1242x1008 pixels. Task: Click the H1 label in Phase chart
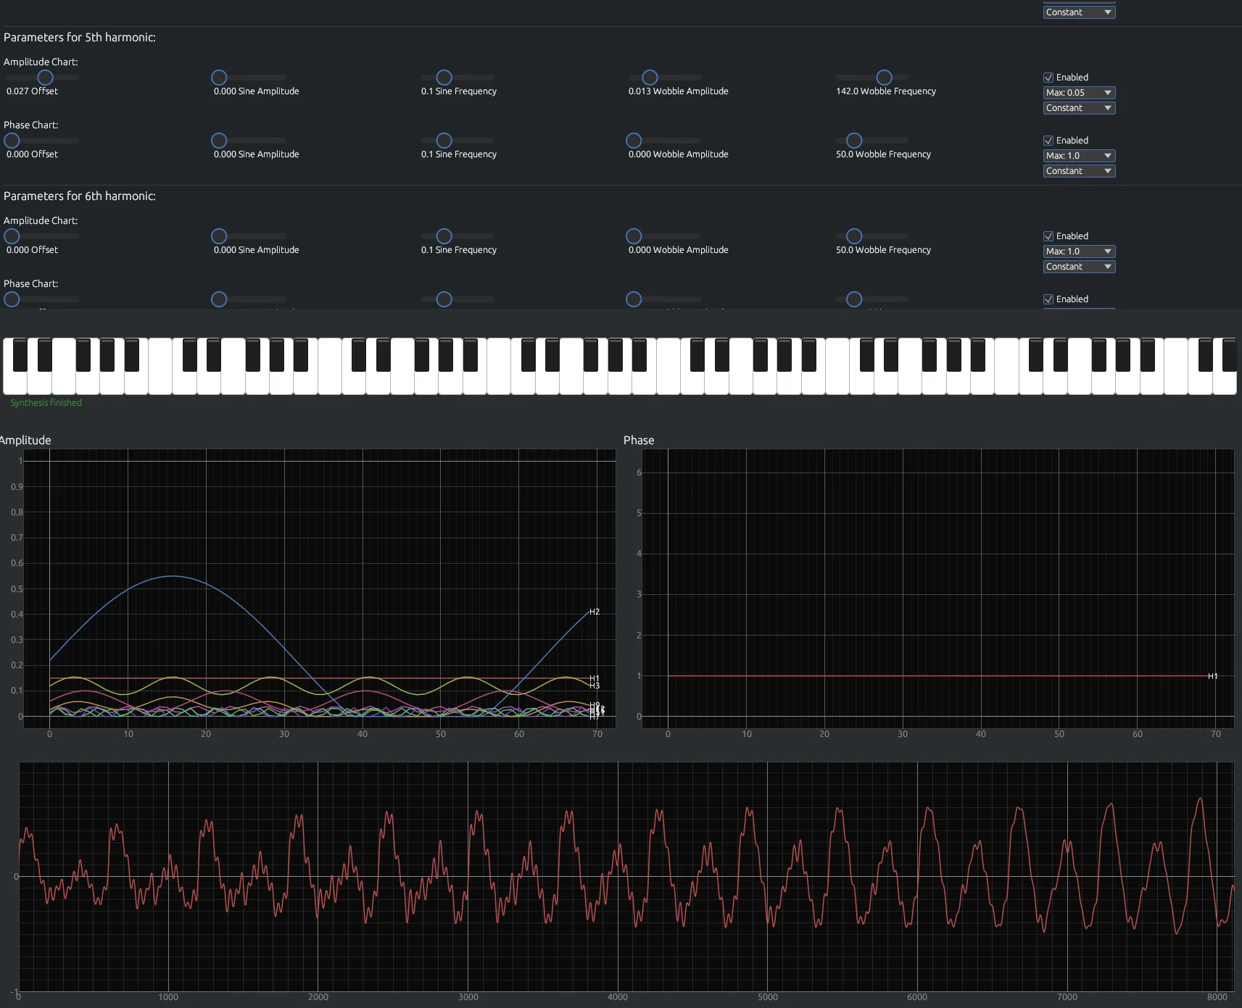[x=1212, y=676]
